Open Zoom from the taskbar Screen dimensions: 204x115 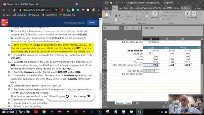click(x=123, y=112)
